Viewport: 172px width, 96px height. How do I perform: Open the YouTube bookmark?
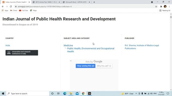coord(23,10)
